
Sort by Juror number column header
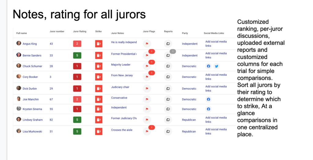click(x=57, y=31)
